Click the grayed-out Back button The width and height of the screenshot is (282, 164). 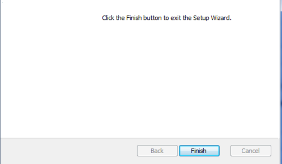tap(157, 151)
